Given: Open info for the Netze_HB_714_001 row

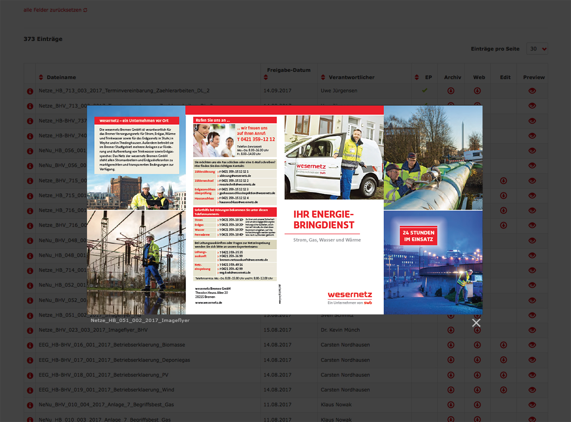Looking at the screenshot, I should [30, 271].
